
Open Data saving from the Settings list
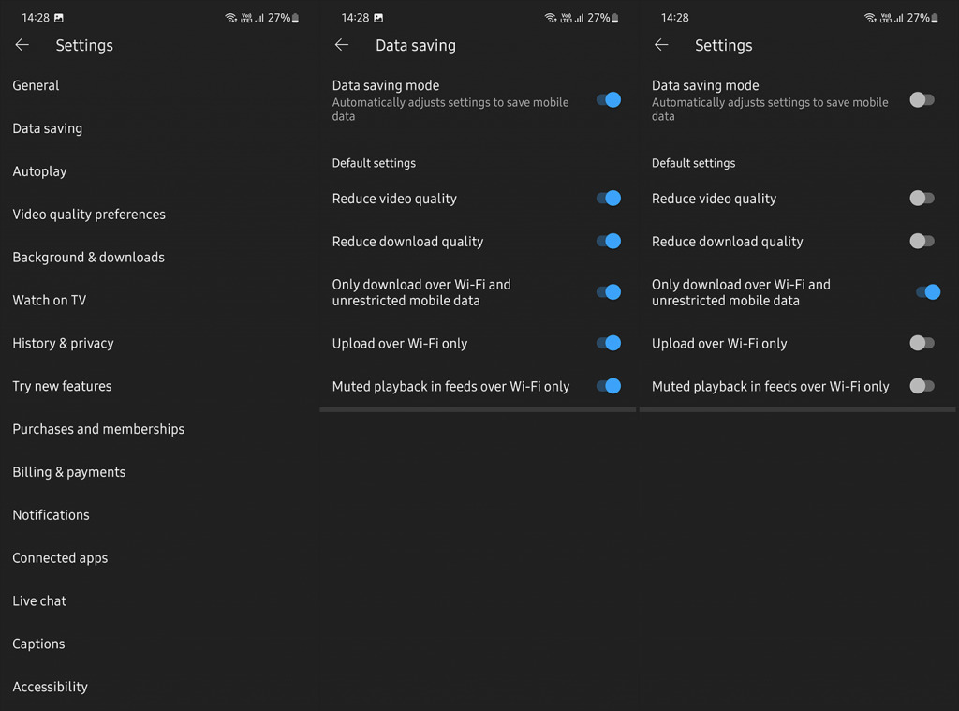[x=48, y=128]
